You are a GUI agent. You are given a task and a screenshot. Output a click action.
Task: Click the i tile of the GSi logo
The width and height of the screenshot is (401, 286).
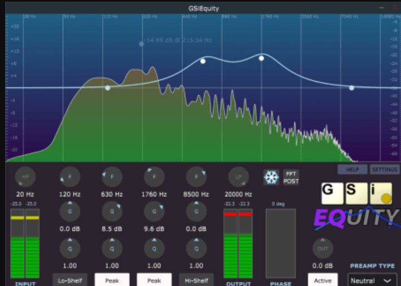coord(381,193)
